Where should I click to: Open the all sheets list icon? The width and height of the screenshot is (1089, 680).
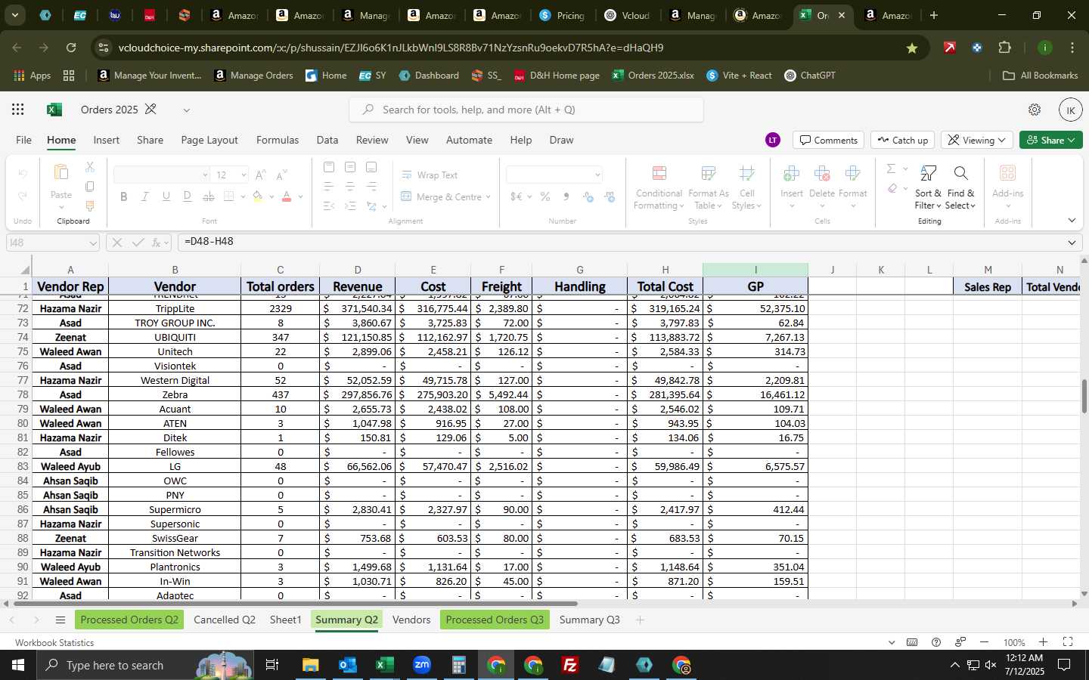pos(60,620)
